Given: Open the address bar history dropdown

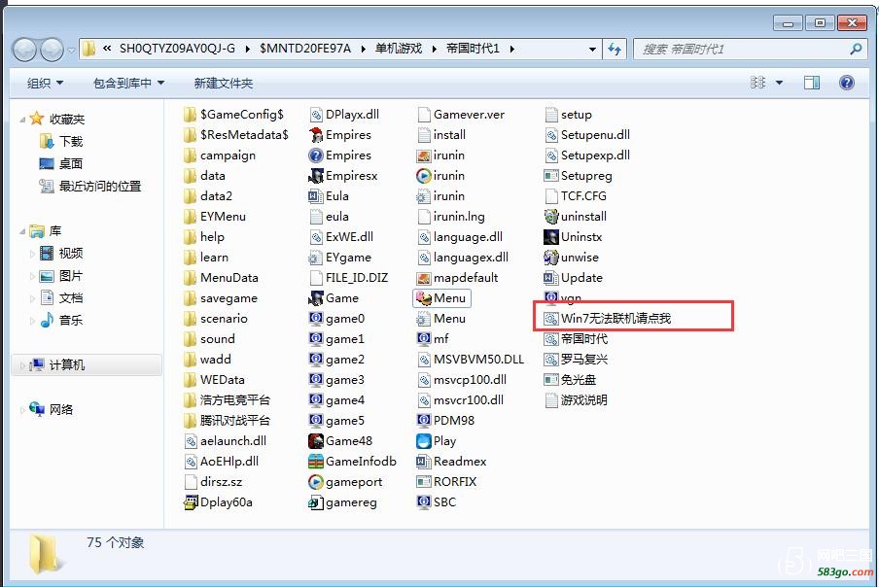Looking at the screenshot, I should [x=592, y=50].
